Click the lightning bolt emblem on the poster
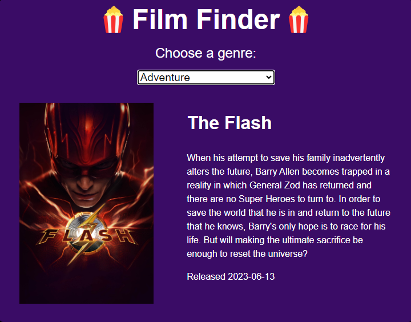This screenshot has height=322, width=411. click(86, 235)
